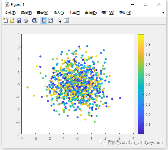
Task: Click the 窗口(W) menu item
Action: point(108,13)
